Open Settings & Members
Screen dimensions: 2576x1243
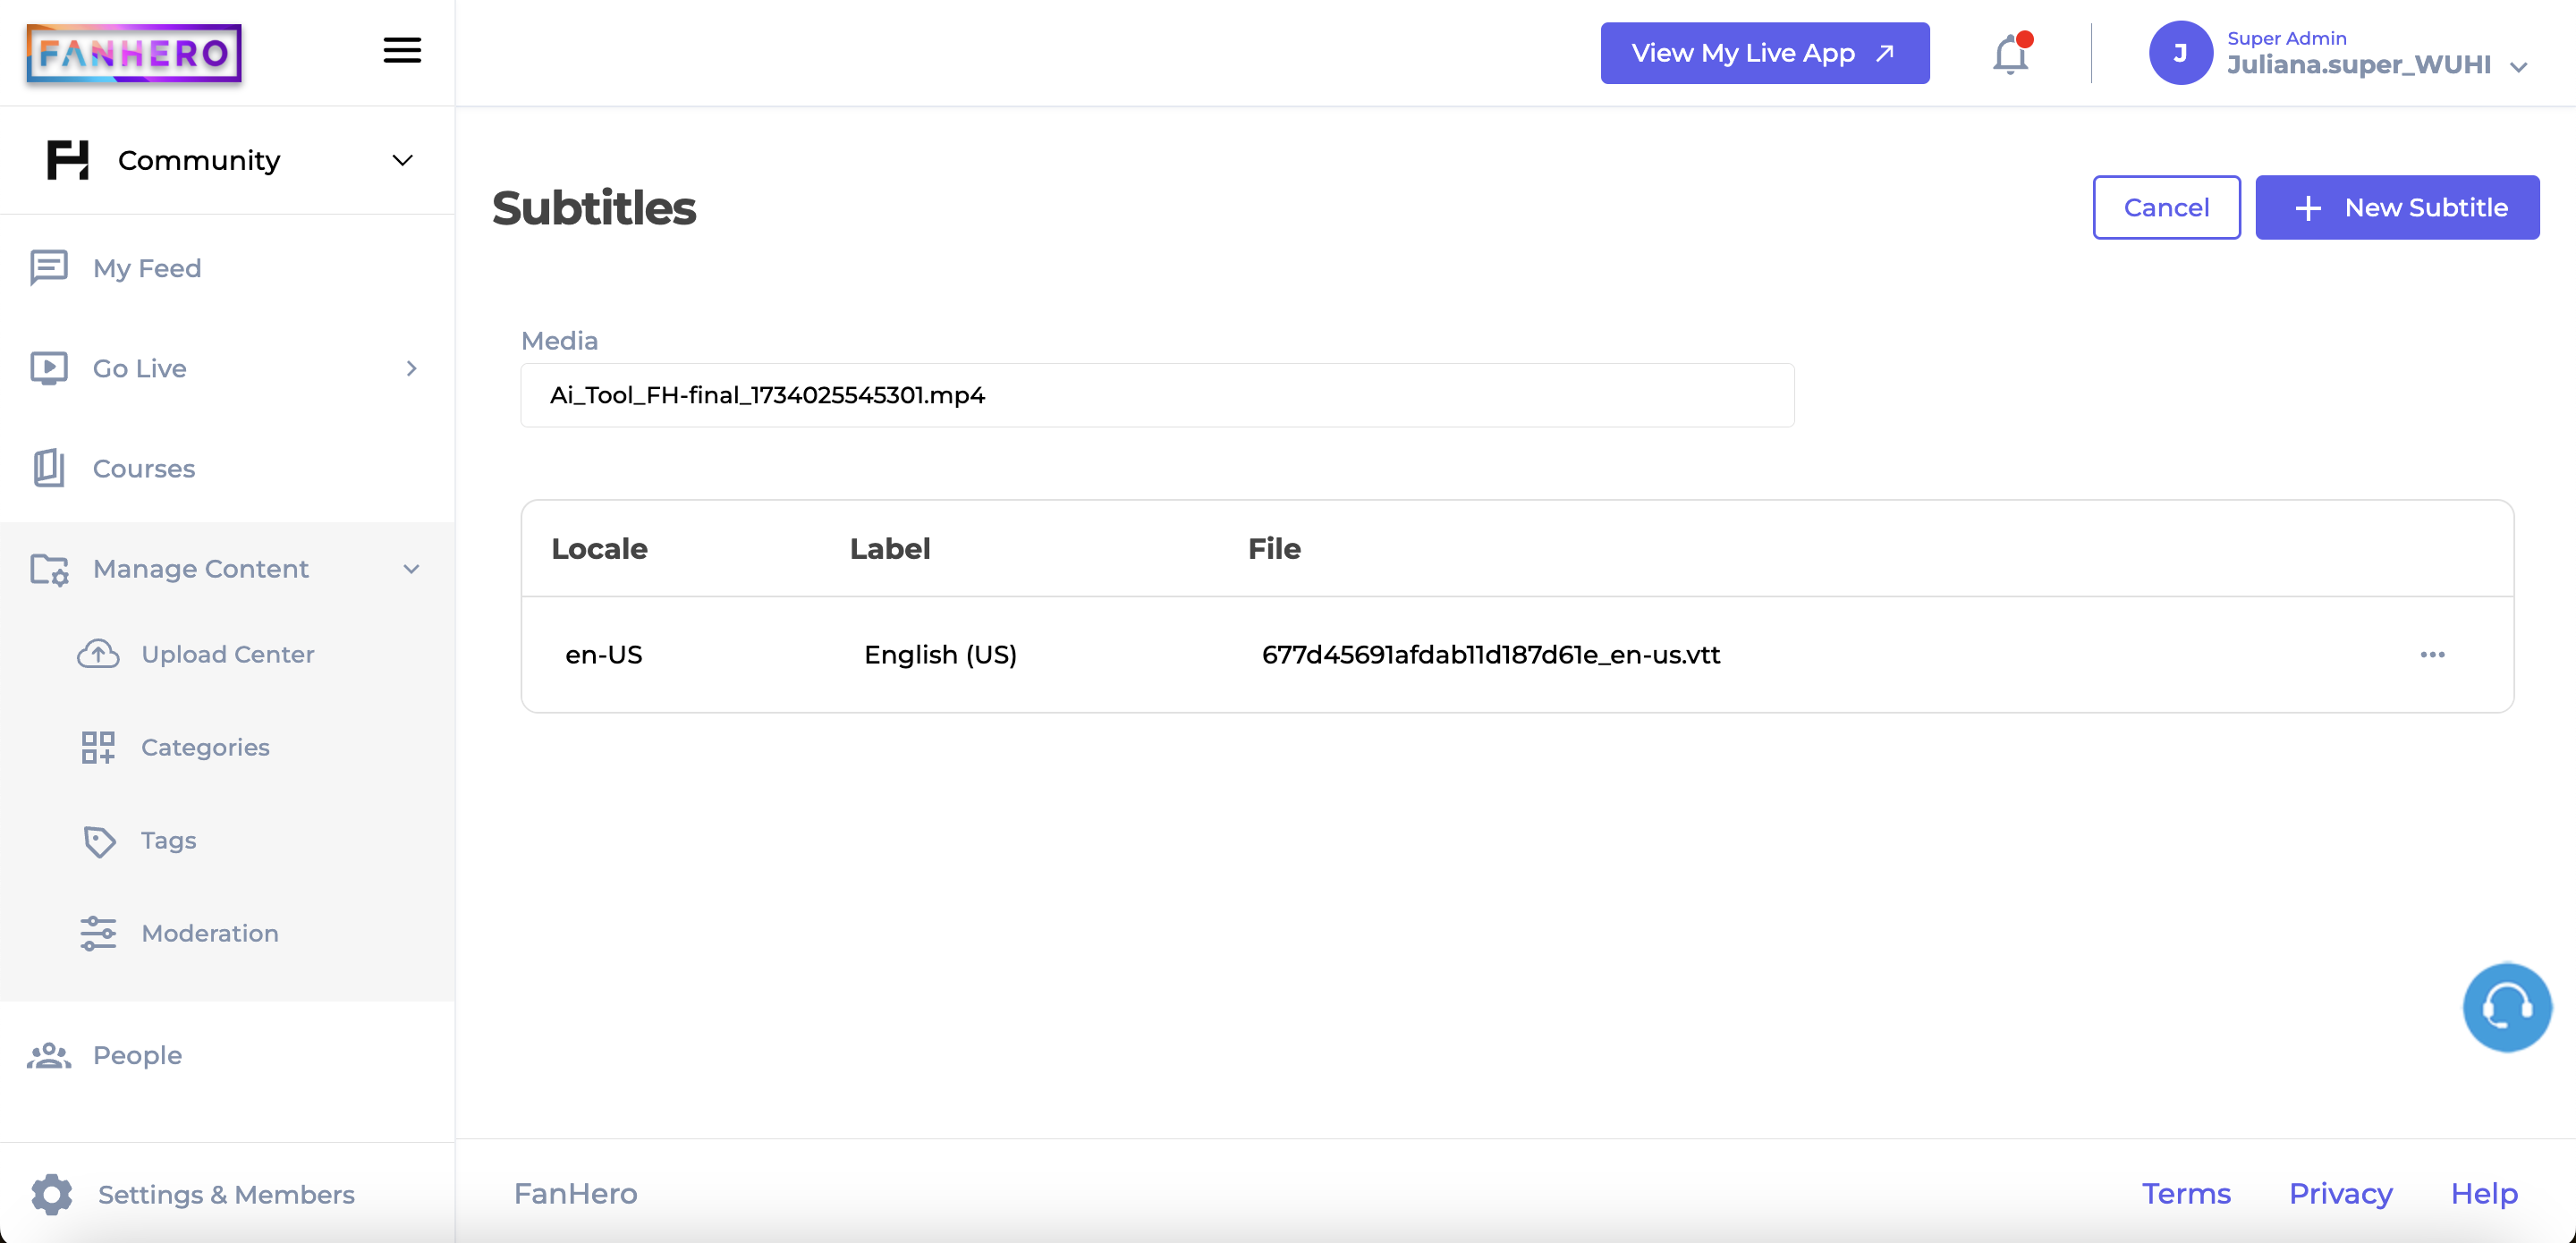point(227,1194)
